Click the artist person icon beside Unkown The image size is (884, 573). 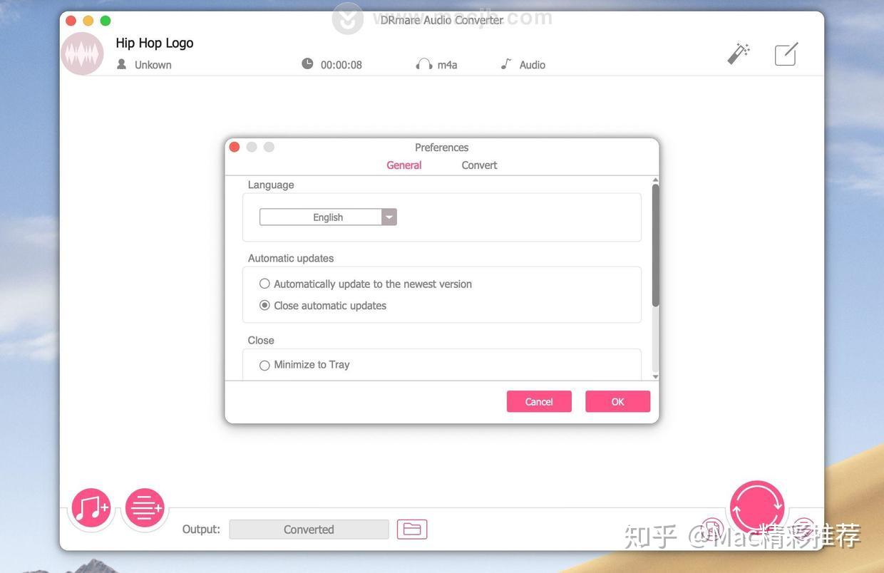click(x=121, y=64)
